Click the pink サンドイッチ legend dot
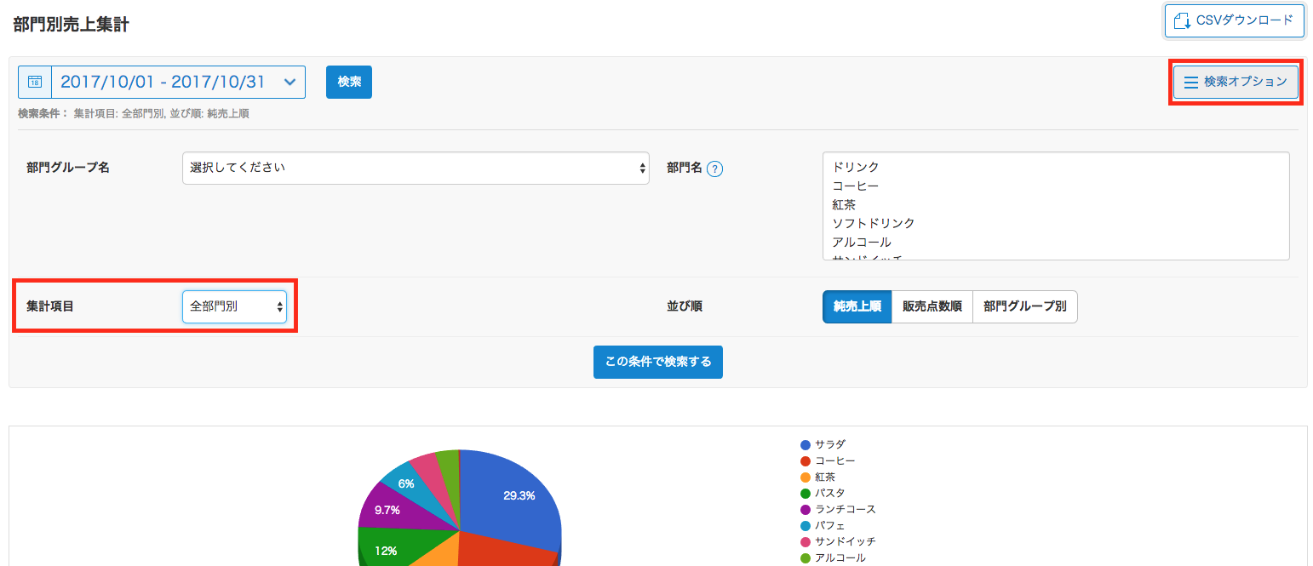This screenshot has width=1313, height=566. click(805, 541)
